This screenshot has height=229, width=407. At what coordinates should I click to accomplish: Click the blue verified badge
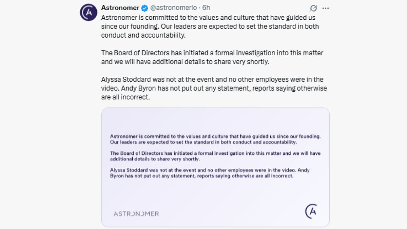point(144,7)
